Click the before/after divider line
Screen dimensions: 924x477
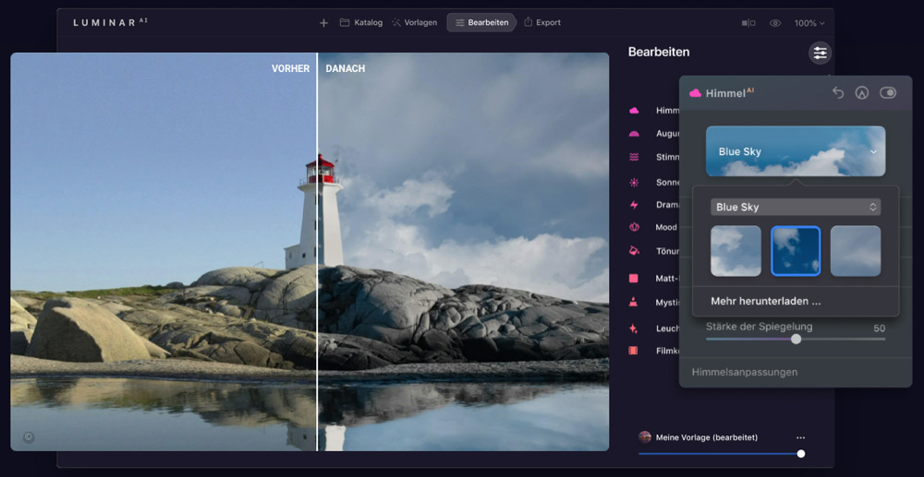pos(317,252)
